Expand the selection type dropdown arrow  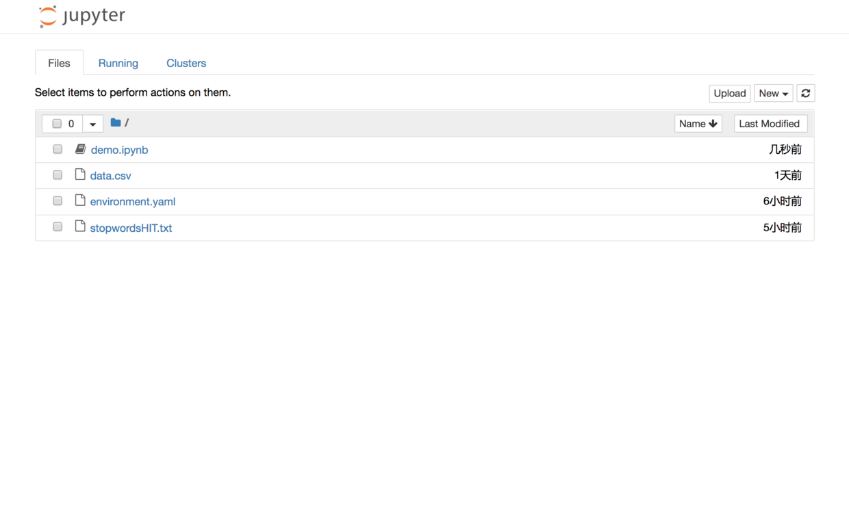click(x=93, y=124)
